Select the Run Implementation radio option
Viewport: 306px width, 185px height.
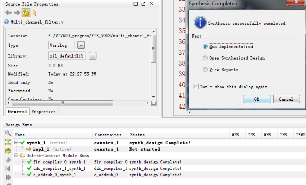pos(205,46)
